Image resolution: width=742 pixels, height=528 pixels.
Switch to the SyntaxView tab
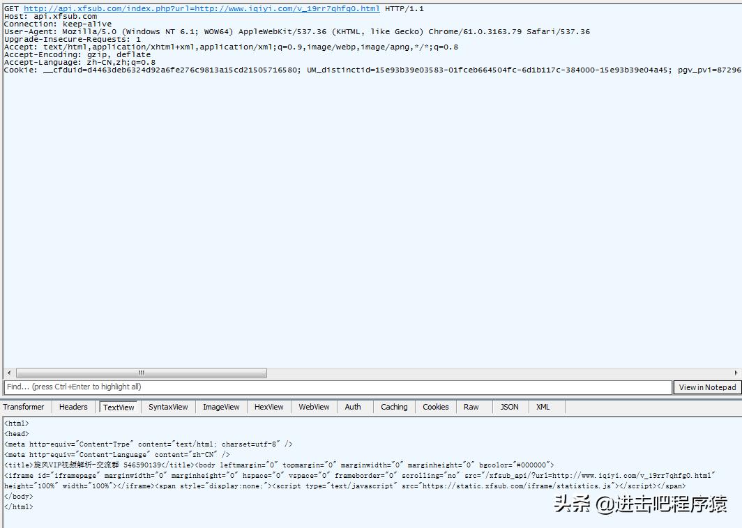click(x=168, y=407)
